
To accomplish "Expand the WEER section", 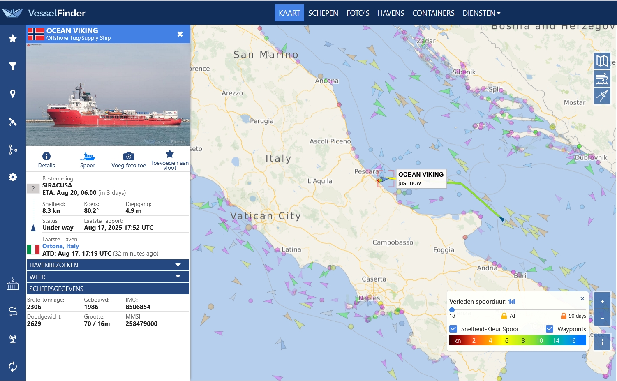I will tap(108, 277).
